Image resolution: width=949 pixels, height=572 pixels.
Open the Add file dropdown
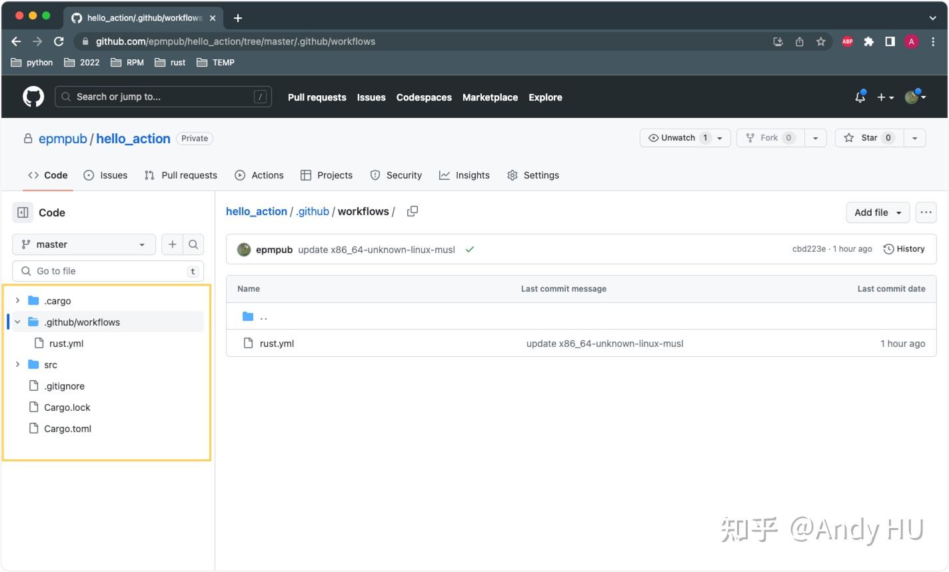point(876,212)
